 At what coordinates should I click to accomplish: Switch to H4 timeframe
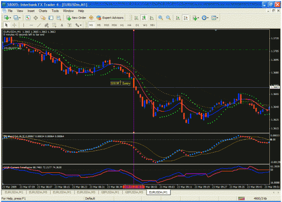[129, 25]
